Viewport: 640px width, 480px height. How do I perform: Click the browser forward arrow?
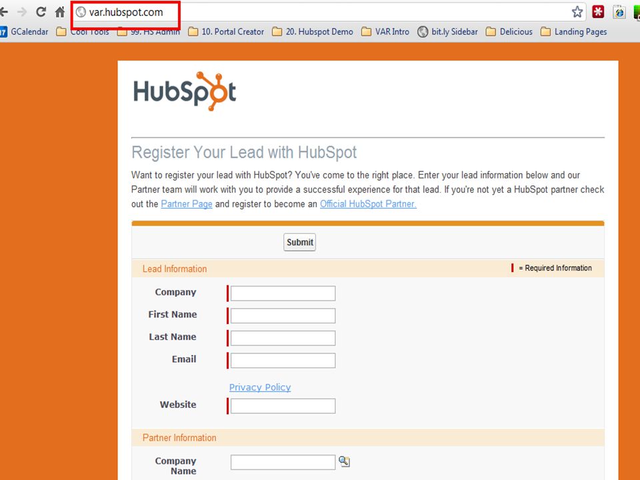(x=22, y=12)
